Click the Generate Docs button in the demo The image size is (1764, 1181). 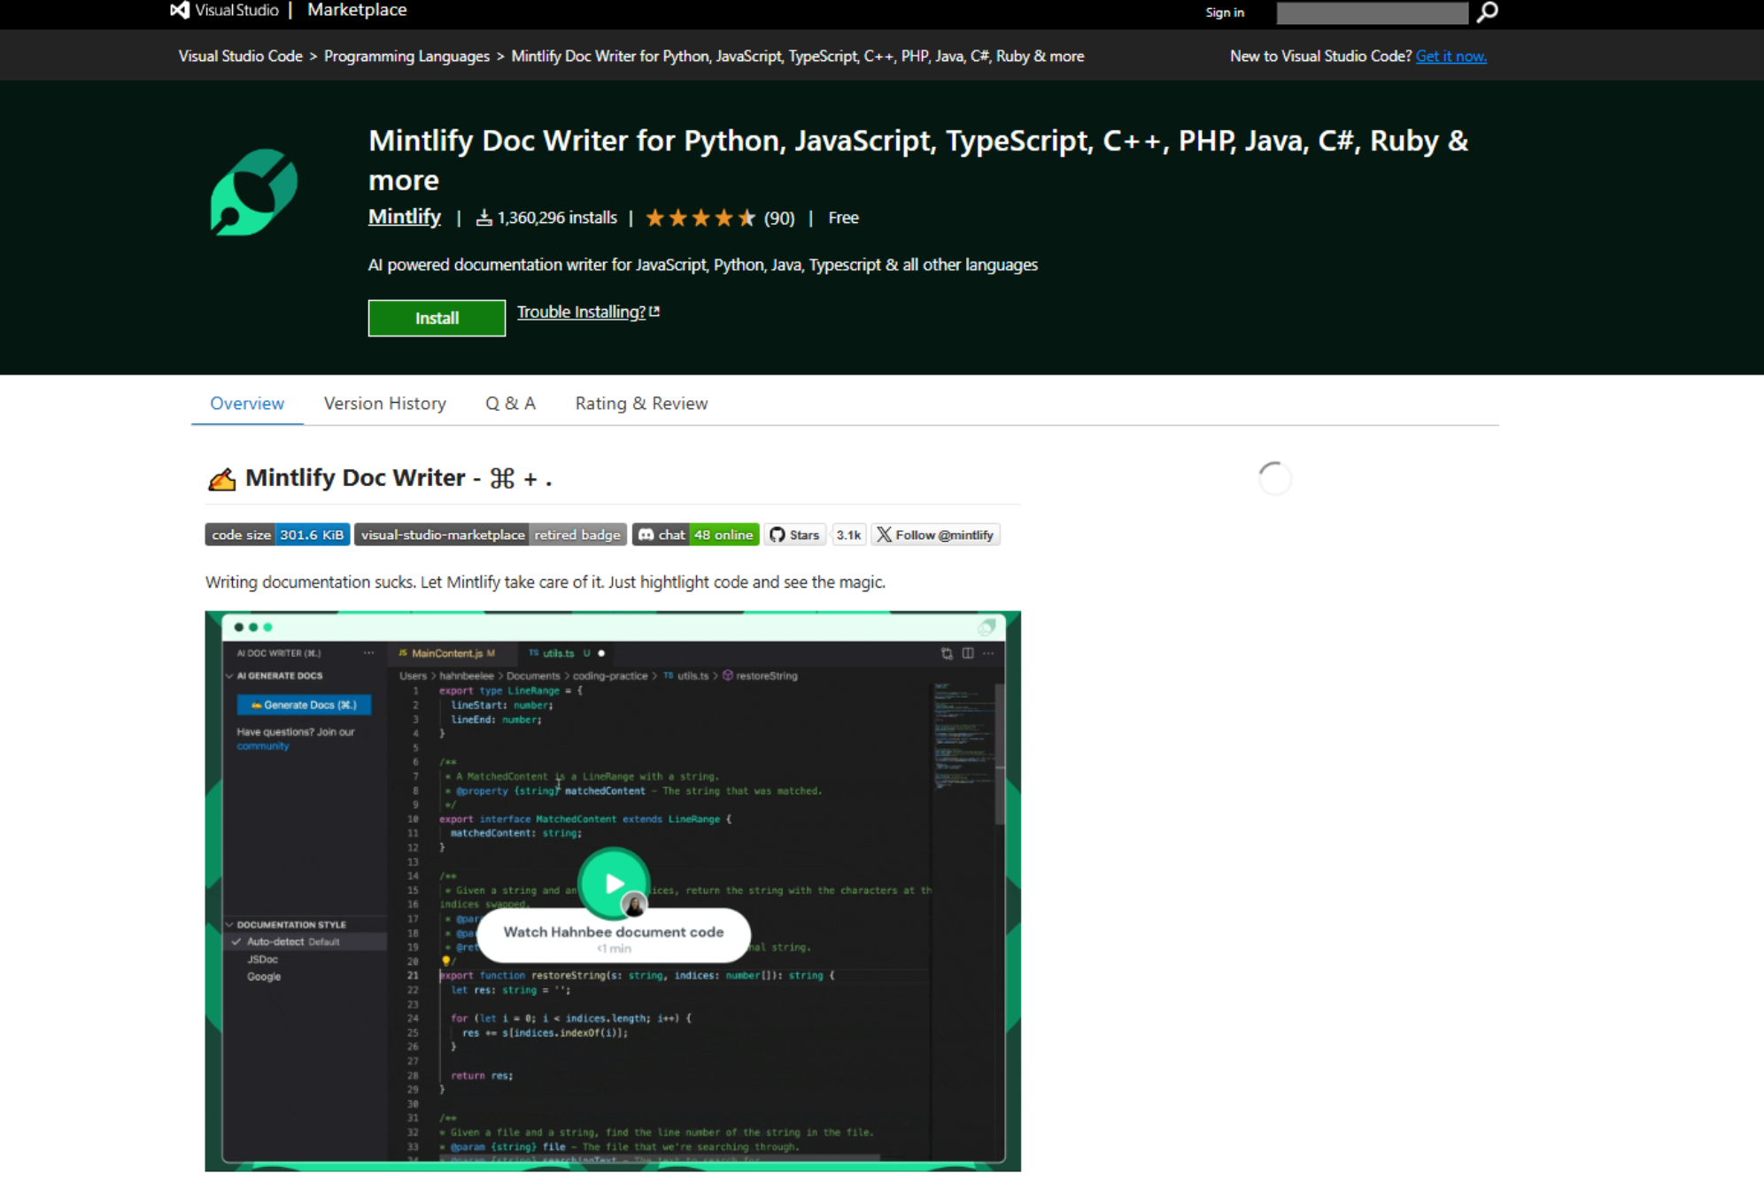(304, 705)
